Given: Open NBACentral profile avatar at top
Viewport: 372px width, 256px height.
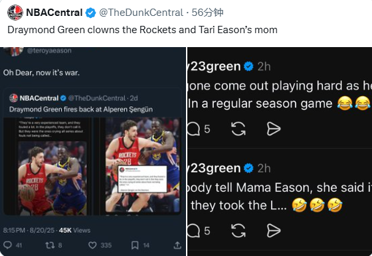Looking at the screenshot, I should pos(15,13).
